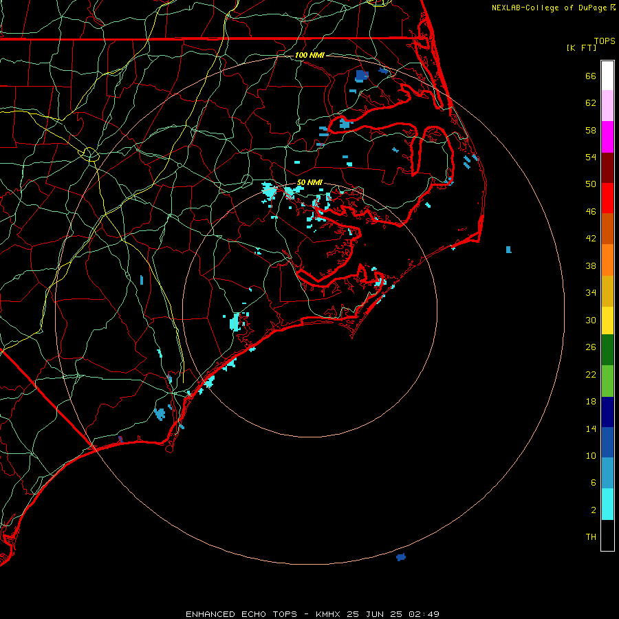Click the 2 legend value
This screenshot has width=619, height=619.
(594, 510)
